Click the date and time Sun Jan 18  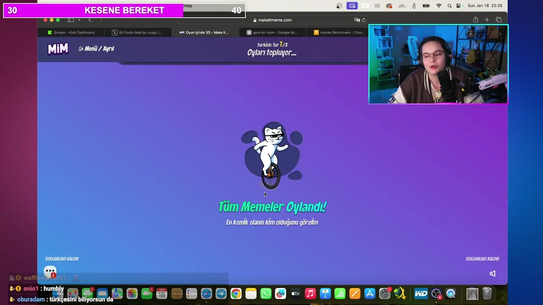[485, 6]
